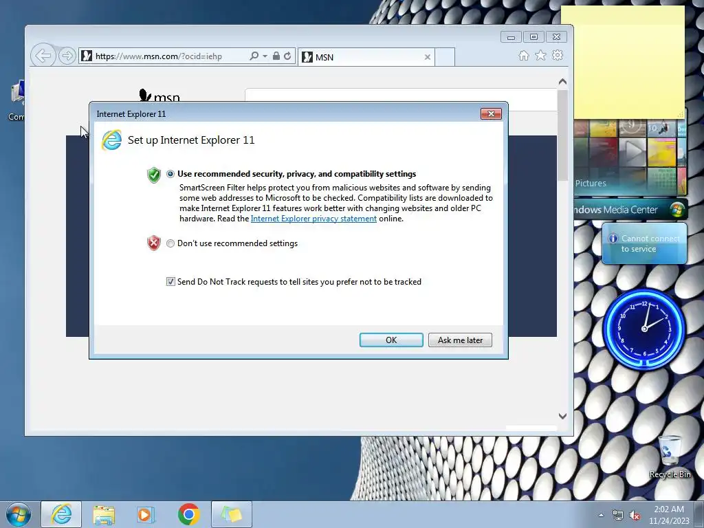Click the Back arrow in Internet Explorer
704x528 pixels.
click(43, 56)
